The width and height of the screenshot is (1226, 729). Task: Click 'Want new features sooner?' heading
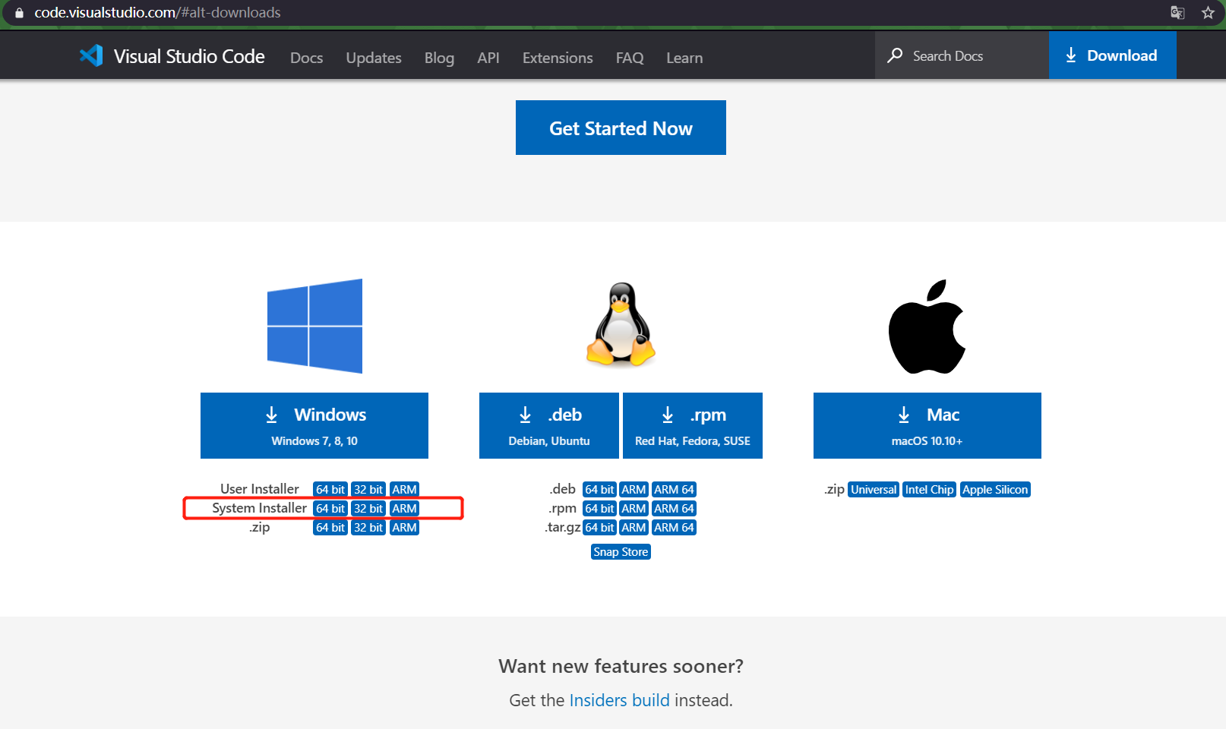[621, 666]
